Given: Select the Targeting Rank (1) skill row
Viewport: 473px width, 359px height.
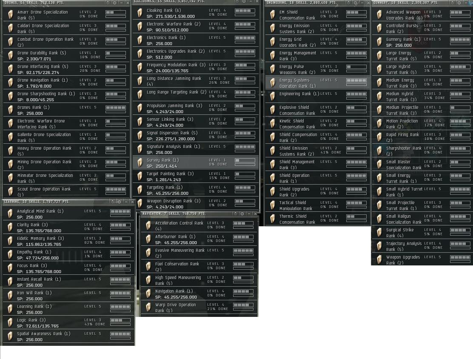Looking at the screenshot, I should coord(196,190).
